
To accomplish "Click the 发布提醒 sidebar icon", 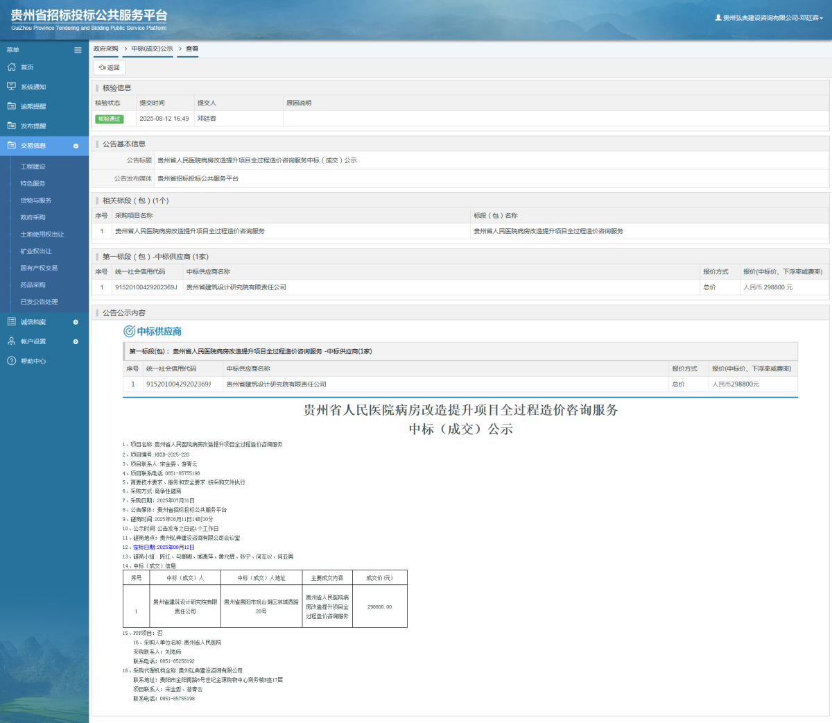I will click(x=11, y=126).
